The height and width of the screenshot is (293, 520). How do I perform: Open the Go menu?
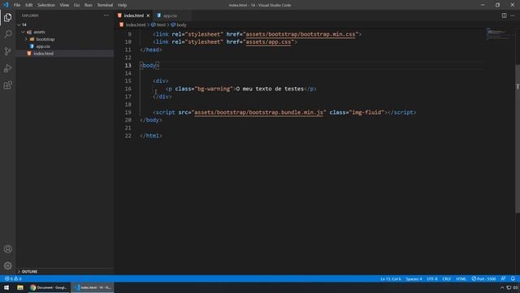point(76,5)
